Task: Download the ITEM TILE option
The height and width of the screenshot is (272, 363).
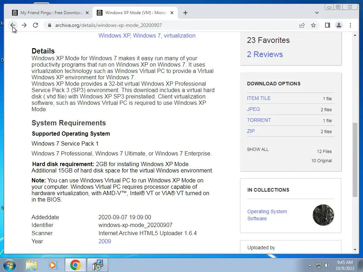Action: [x=258, y=98]
